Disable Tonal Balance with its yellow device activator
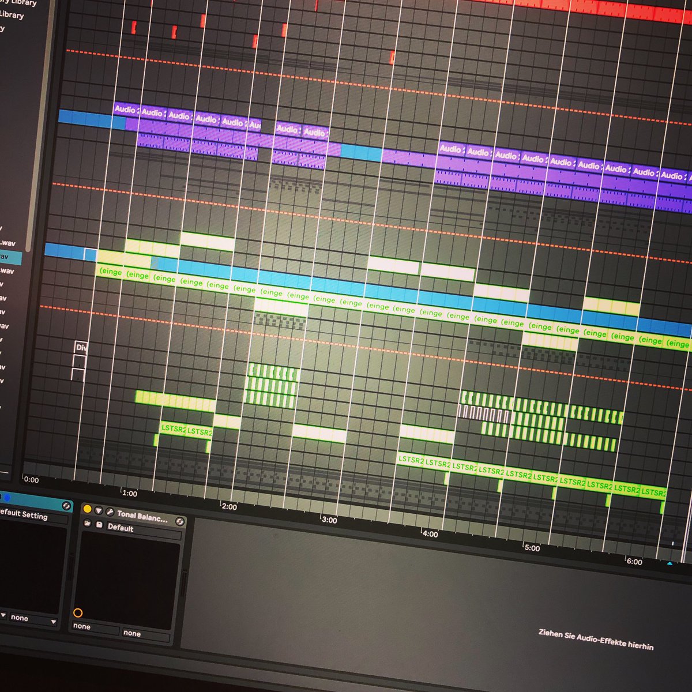 pyautogui.click(x=88, y=509)
